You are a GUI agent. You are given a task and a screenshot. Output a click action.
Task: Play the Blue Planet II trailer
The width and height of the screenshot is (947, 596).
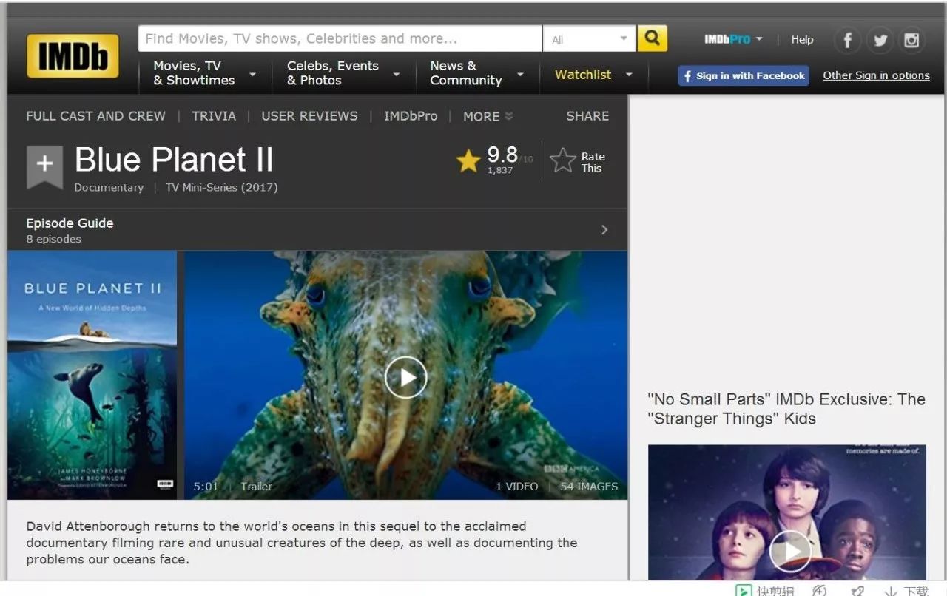pyautogui.click(x=405, y=377)
